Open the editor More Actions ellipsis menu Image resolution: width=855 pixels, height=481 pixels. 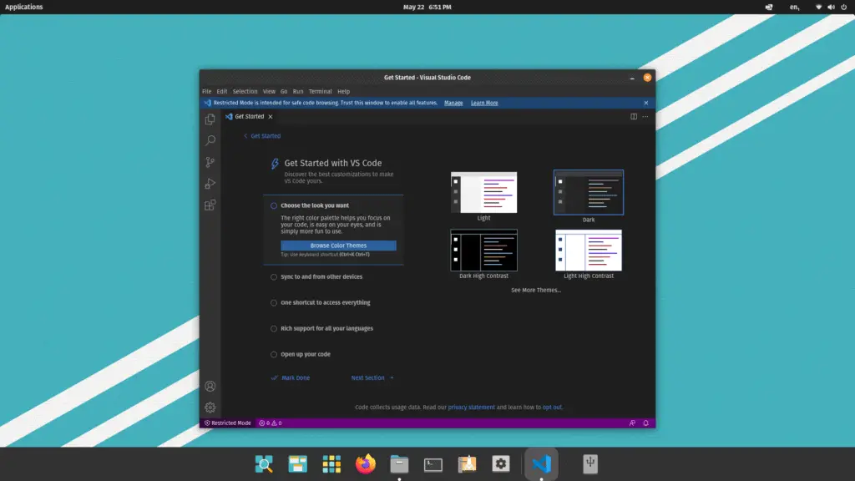tap(645, 116)
